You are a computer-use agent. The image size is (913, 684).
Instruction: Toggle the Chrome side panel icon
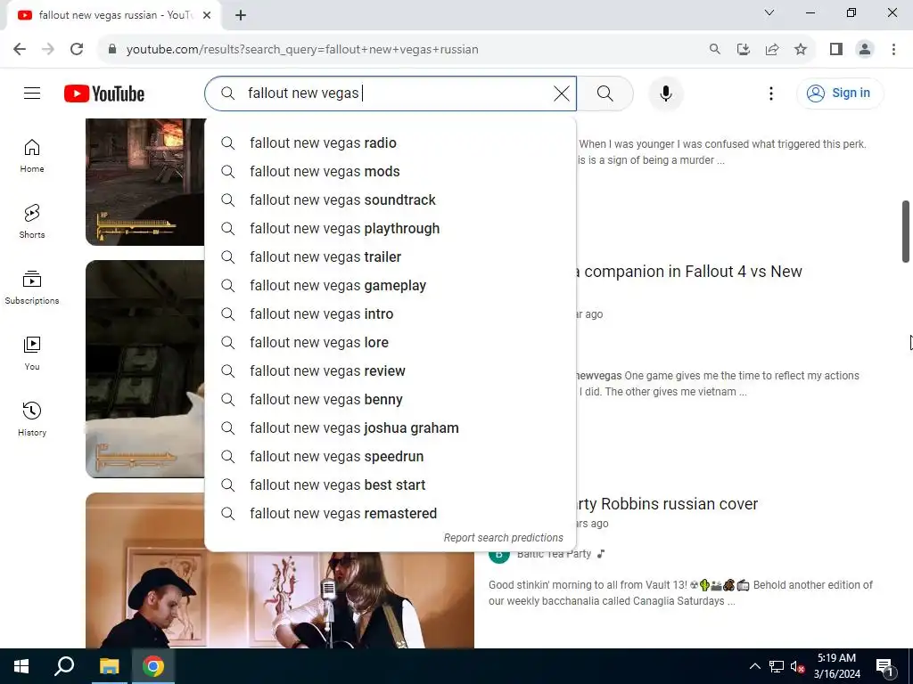click(836, 50)
